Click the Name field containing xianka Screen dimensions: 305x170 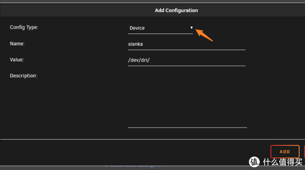pyautogui.click(x=187, y=44)
